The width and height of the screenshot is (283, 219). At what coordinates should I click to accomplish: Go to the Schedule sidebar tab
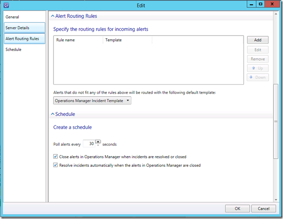pos(13,49)
